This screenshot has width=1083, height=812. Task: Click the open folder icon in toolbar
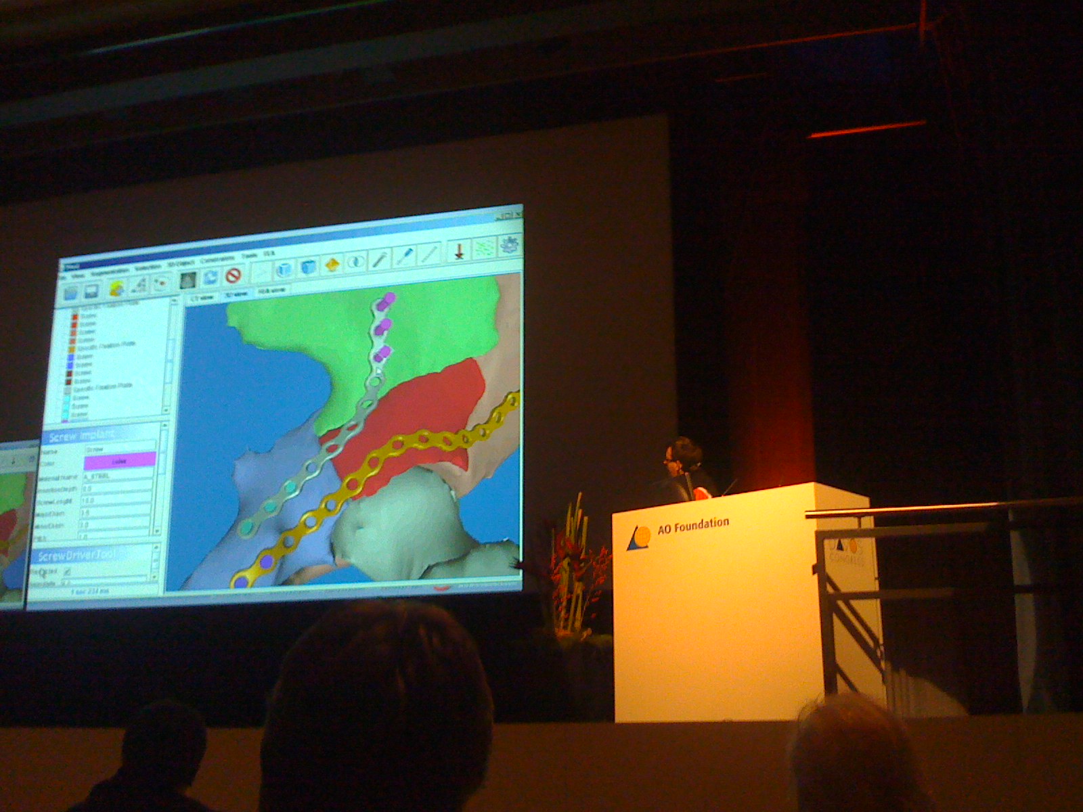(x=71, y=292)
